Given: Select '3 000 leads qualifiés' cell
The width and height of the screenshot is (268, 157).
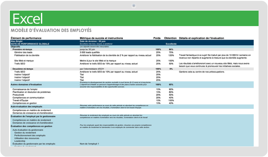Looking at the screenshot, I should pos(90,52).
